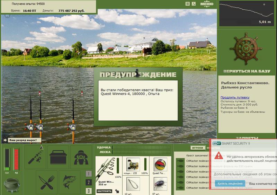This screenshot has width=277, height=195.
Task: Open the МЕНЮ button
Action: click(207, 4)
